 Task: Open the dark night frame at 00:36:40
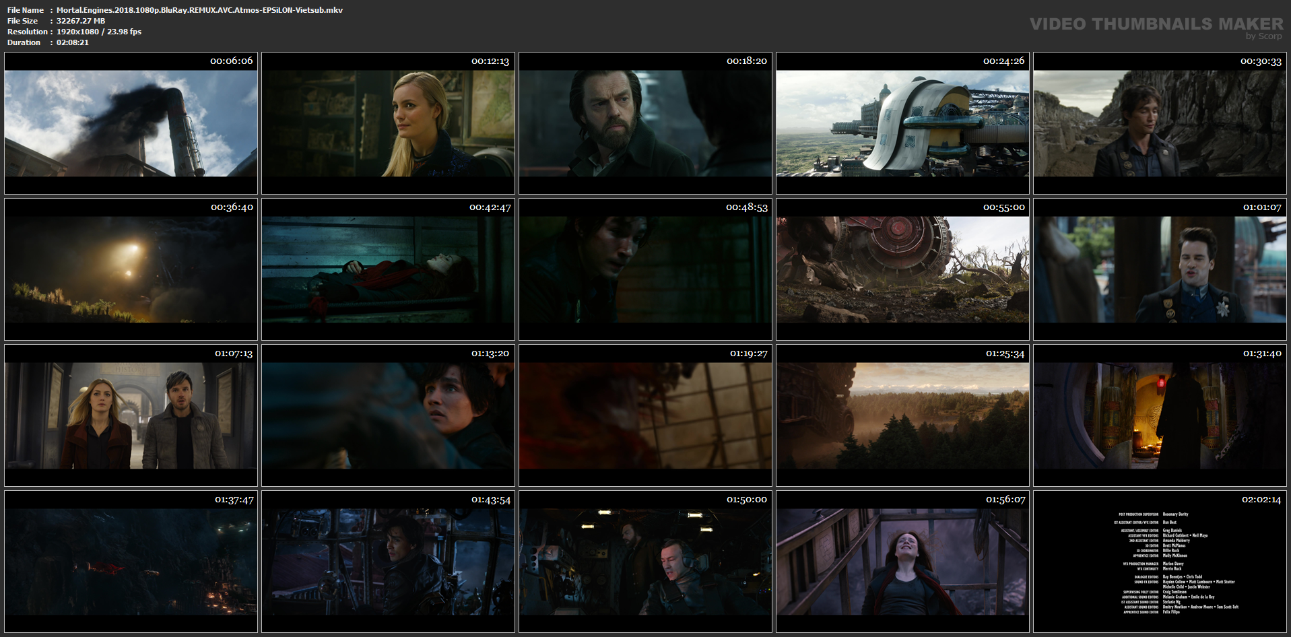(x=131, y=269)
